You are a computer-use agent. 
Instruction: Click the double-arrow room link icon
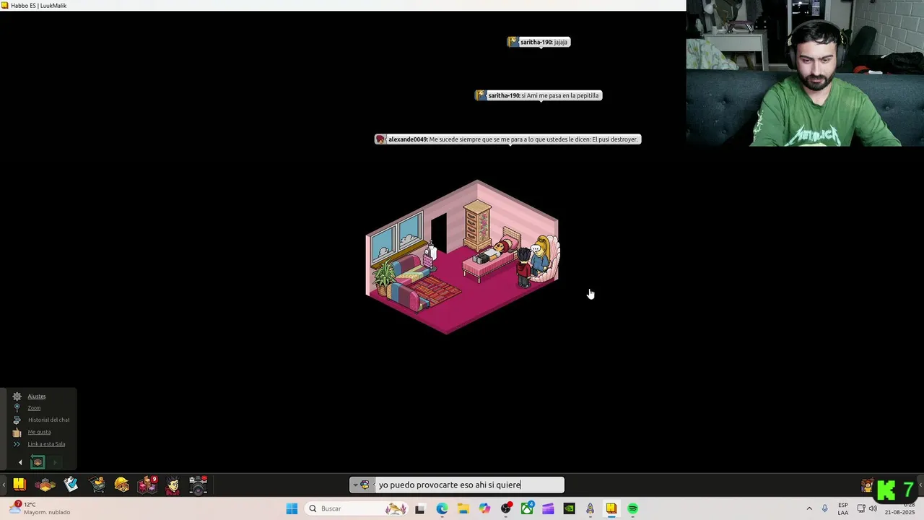[x=17, y=444]
